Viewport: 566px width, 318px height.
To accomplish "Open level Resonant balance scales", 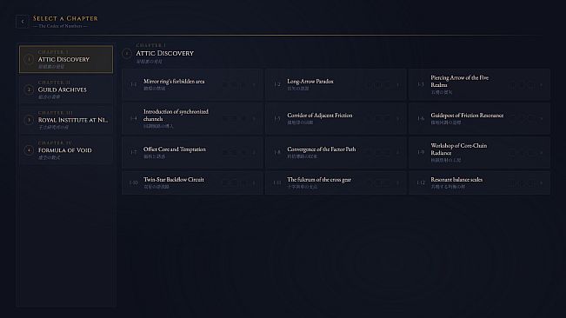I will [x=479, y=182].
